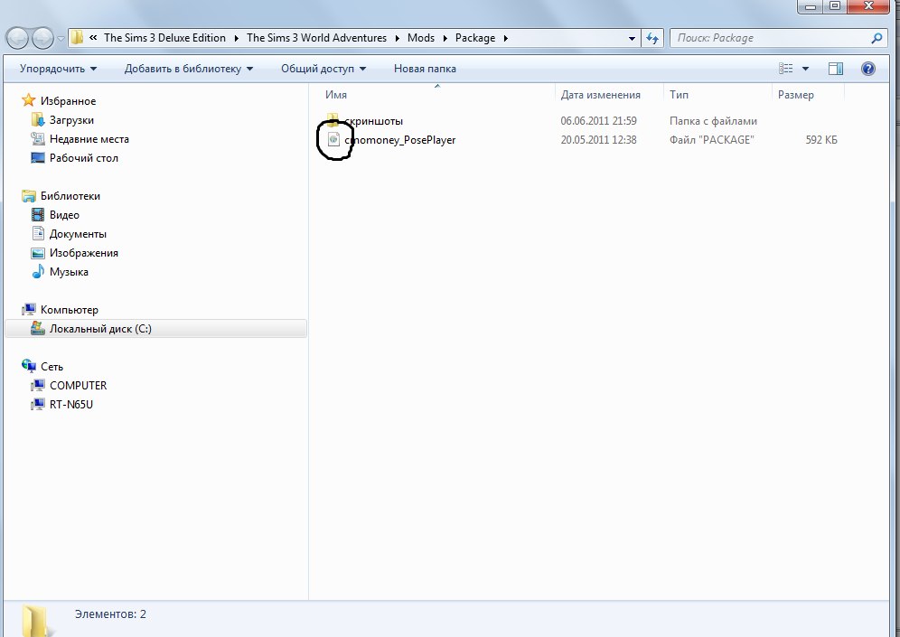Click the Forward navigation arrow button

[42, 38]
